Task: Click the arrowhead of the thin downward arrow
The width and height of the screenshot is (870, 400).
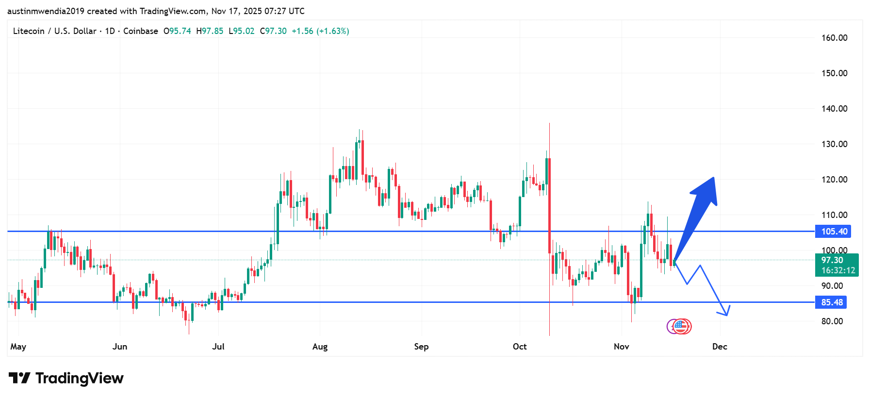Action: [x=725, y=311]
